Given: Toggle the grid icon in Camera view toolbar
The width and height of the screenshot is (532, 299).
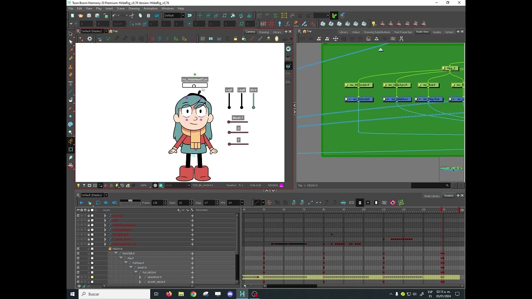Looking at the screenshot, I should (202, 39).
